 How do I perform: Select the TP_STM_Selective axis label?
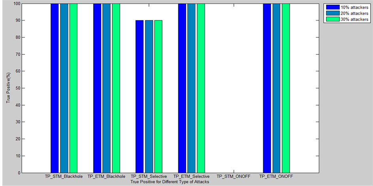click(x=149, y=177)
